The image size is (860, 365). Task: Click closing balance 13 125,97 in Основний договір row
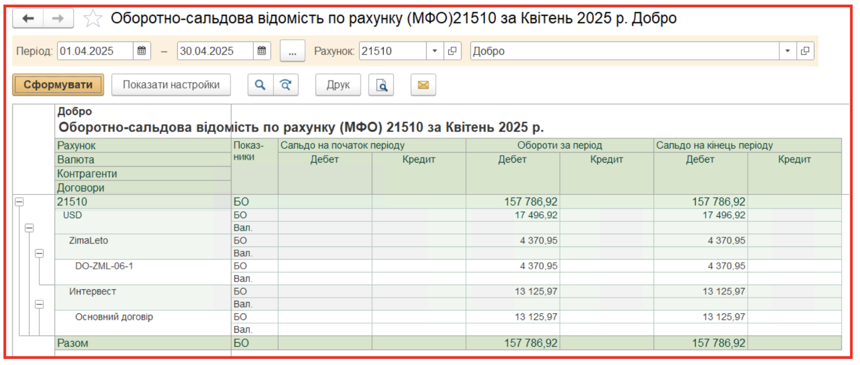coord(701,317)
